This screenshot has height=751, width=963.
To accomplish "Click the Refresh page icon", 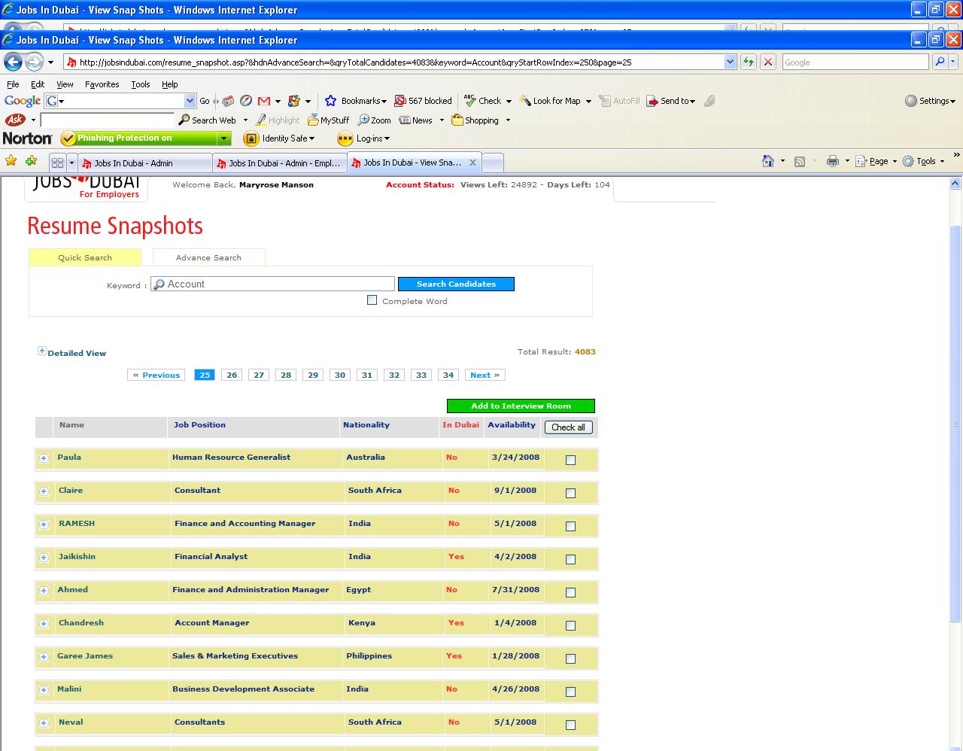I will click(748, 62).
